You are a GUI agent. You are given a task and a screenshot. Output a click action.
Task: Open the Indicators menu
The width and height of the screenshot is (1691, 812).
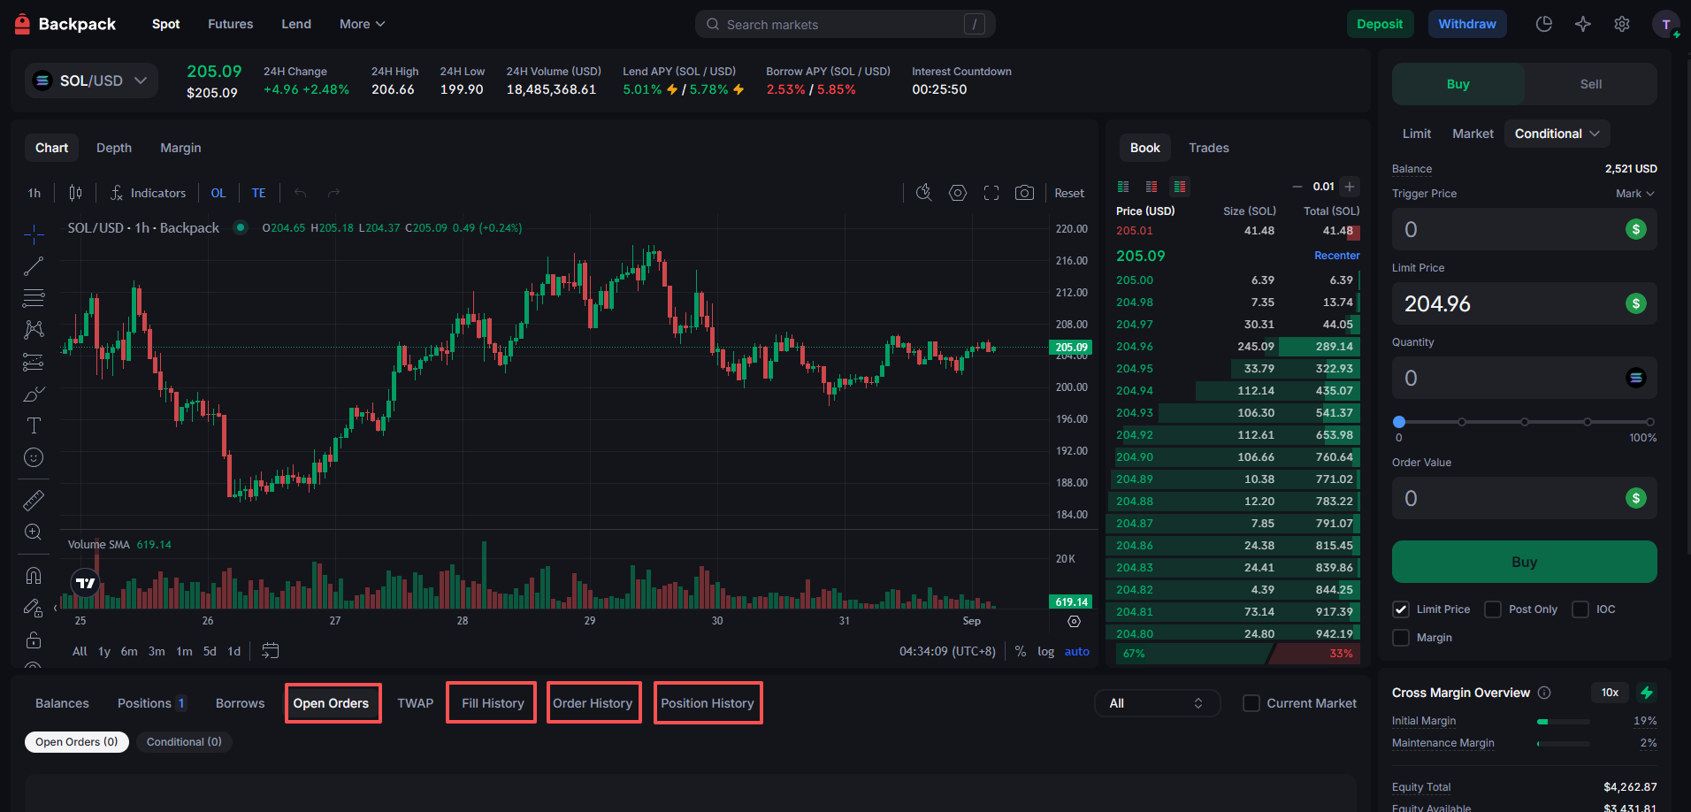(148, 193)
